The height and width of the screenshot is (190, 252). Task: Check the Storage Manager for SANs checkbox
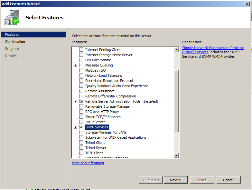coord(81,132)
